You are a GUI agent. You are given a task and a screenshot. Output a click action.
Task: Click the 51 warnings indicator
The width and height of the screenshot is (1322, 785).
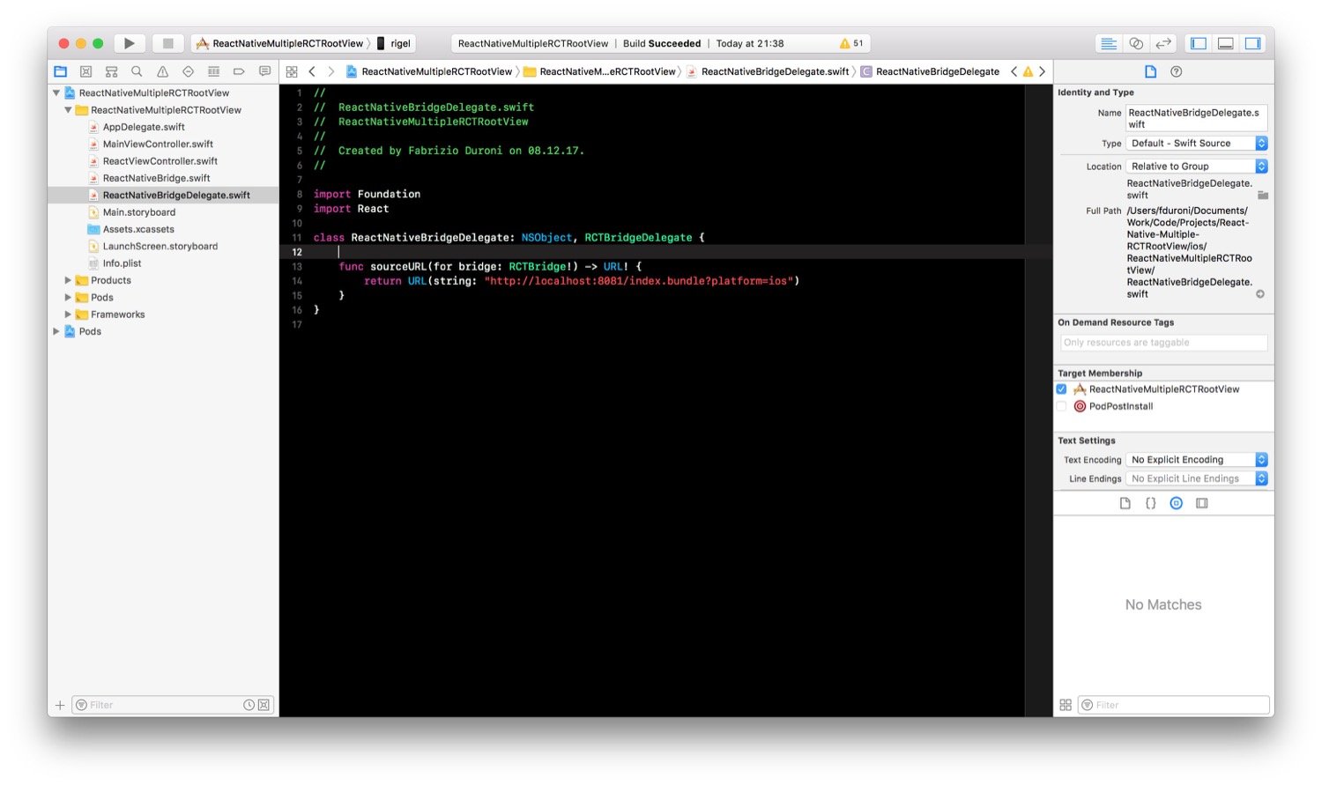click(x=851, y=43)
